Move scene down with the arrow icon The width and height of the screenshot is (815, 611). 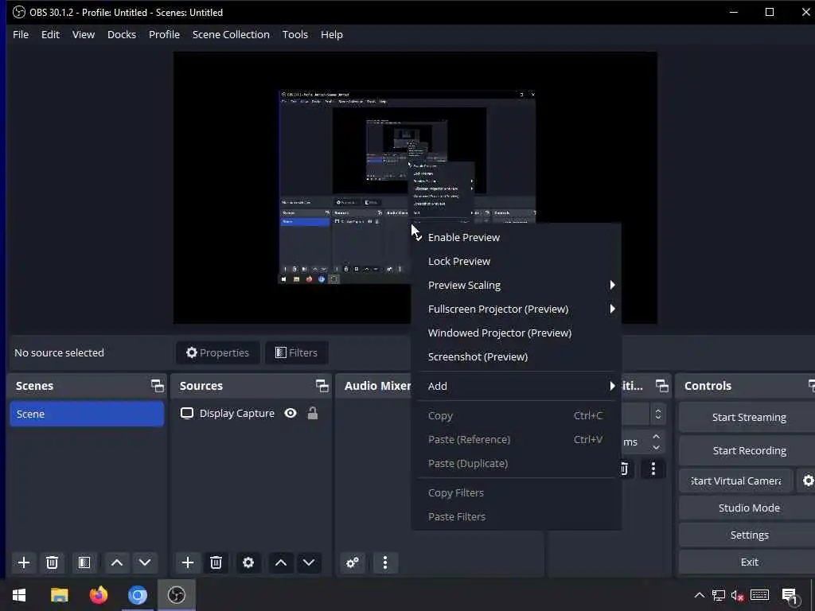click(x=145, y=562)
